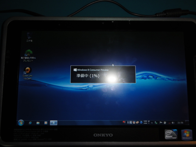This screenshot has height=147, width=196.
Task: Open the Action Center flag icon
Action: (161, 123)
